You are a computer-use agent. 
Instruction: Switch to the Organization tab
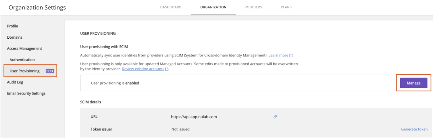213,7
